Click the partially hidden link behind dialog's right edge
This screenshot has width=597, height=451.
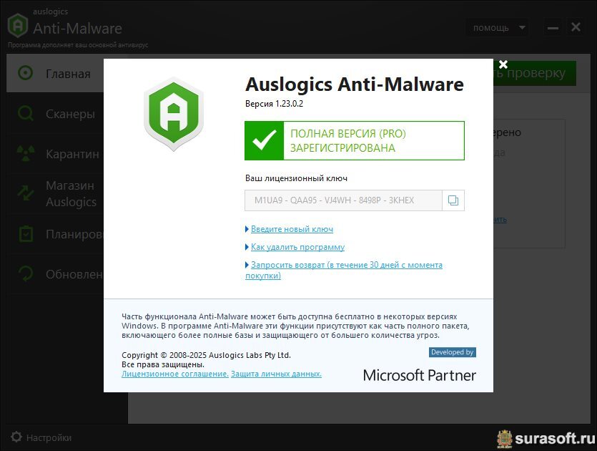click(x=500, y=220)
